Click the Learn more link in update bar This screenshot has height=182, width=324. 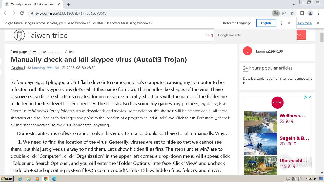(304, 23)
